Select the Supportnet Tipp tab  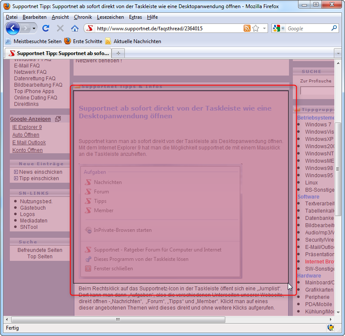[58, 53]
